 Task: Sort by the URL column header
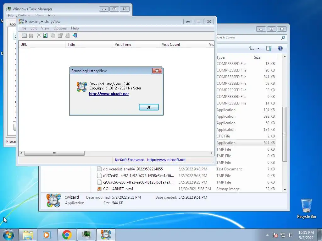[42, 45]
